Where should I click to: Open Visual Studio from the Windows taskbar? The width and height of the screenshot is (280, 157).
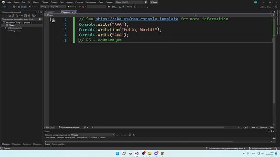[x=137, y=154]
